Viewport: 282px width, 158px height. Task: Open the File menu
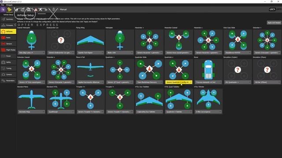(2, 5)
